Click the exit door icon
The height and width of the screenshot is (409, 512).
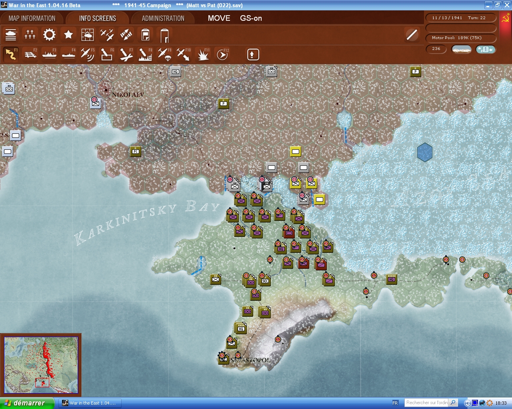coord(164,35)
